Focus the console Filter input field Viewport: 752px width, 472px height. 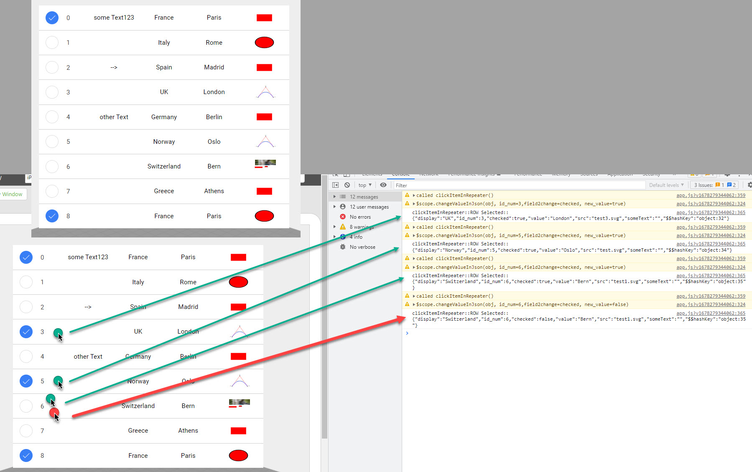pos(519,185)
